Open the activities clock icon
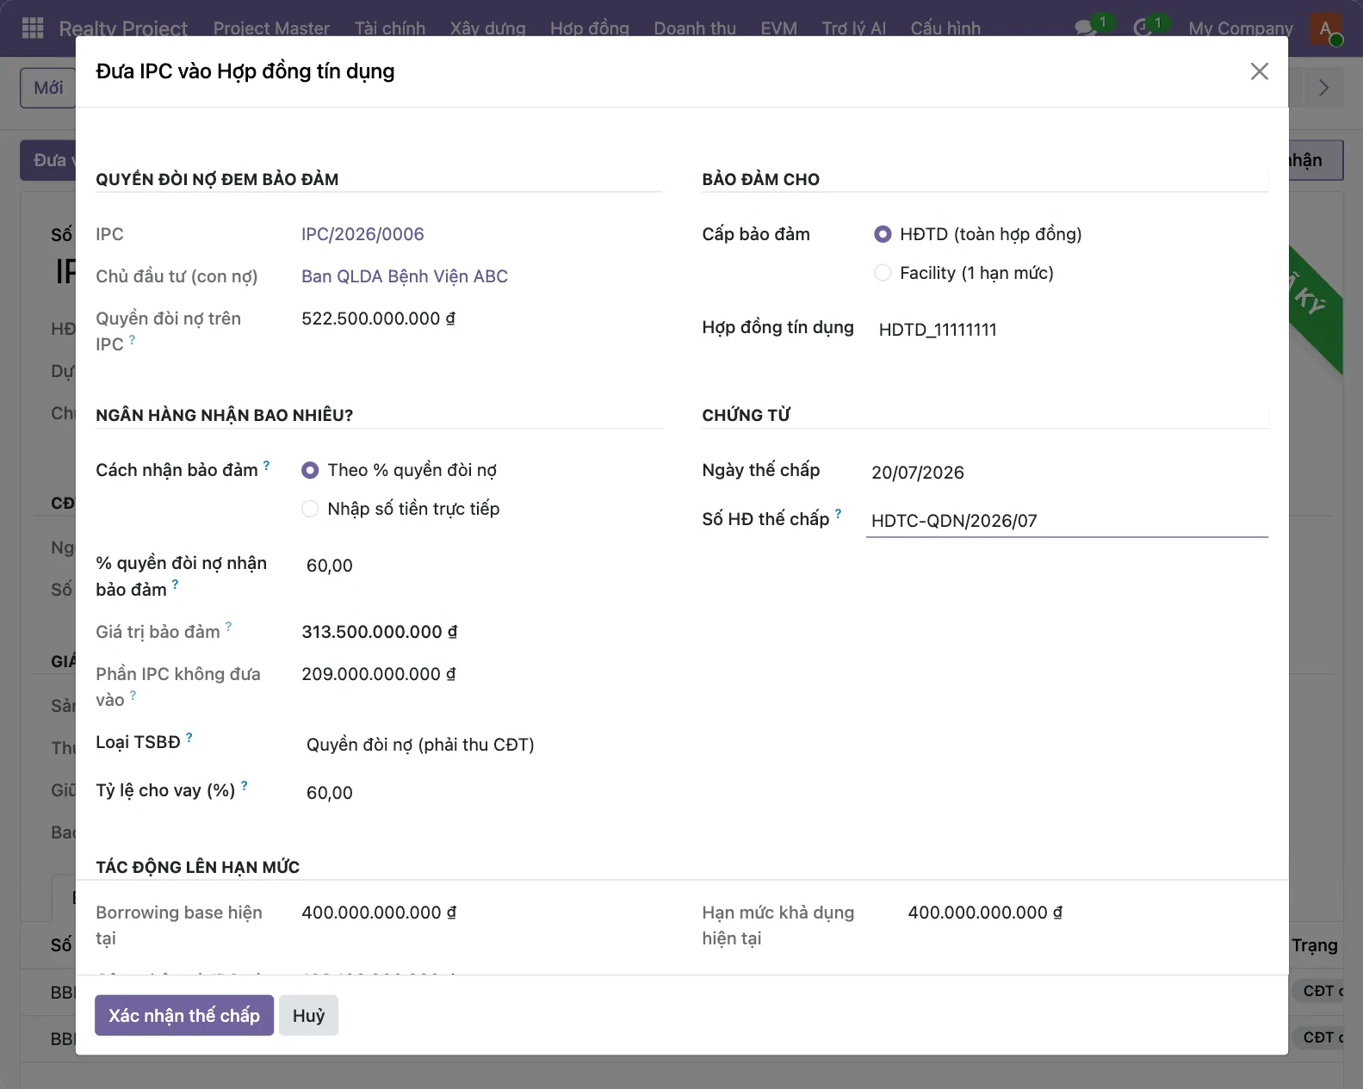This screenshot has height=1089, width=1363. (x=1143, y=28)
